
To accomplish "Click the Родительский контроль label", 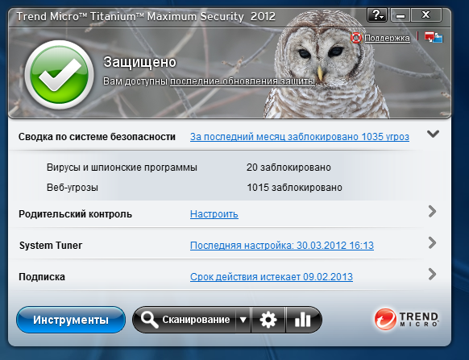I will 75,214.
